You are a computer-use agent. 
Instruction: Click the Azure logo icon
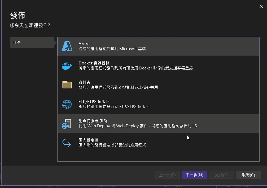(67, 46)
